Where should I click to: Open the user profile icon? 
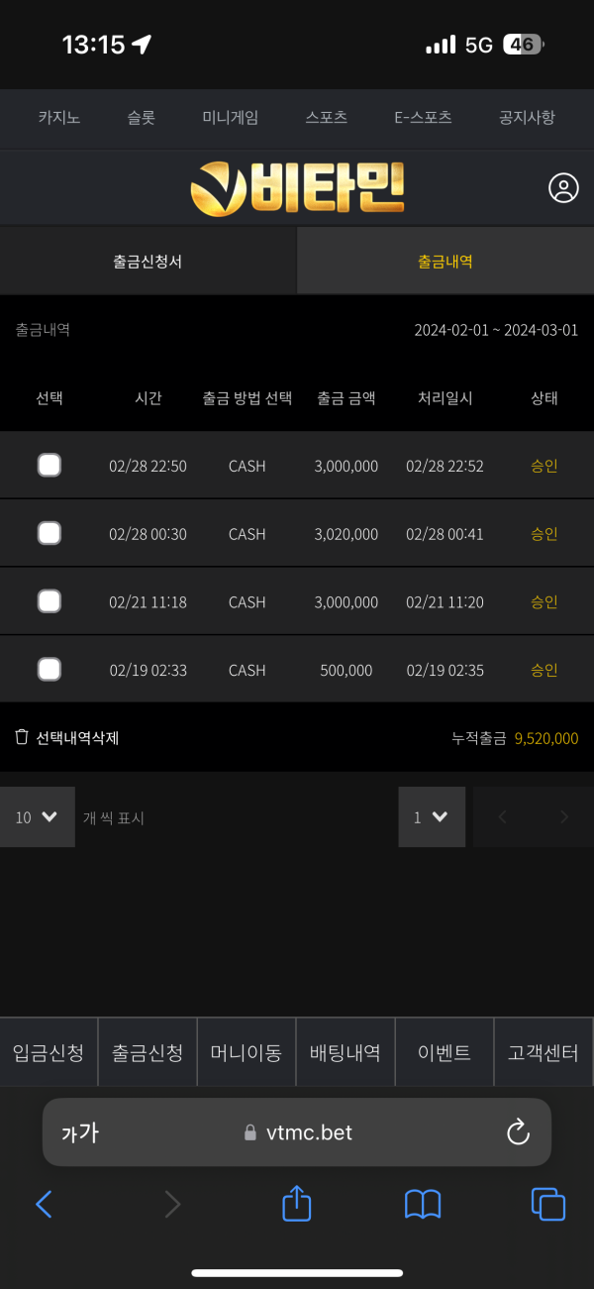563,188
